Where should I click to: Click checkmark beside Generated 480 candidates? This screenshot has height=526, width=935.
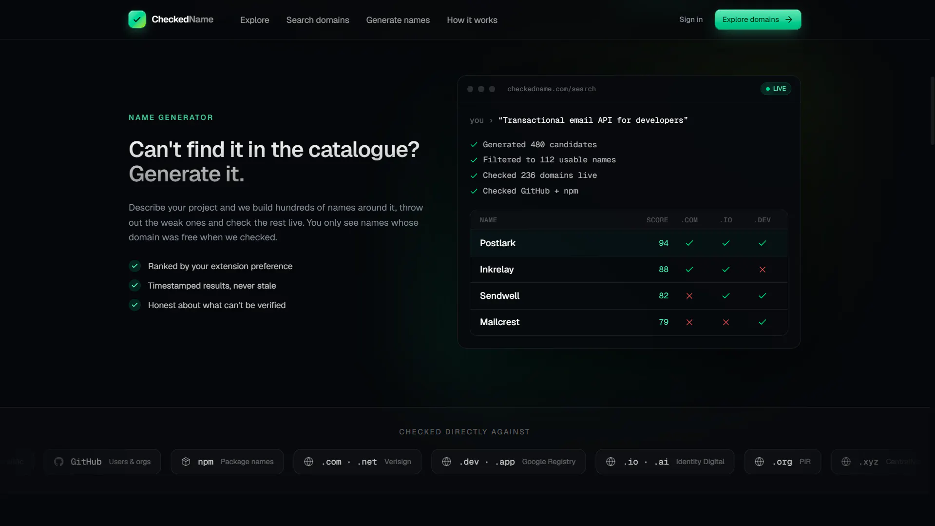[474, 145]
